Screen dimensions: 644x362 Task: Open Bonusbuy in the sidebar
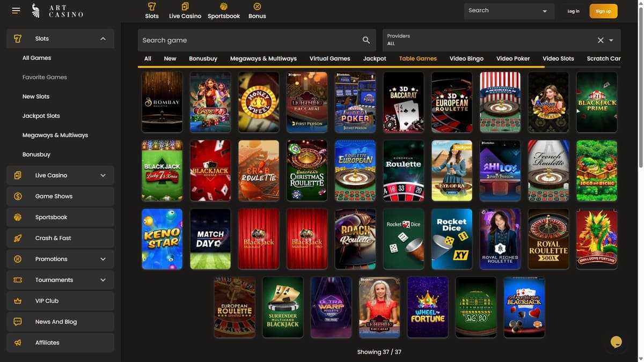click(x=36, y=154)
